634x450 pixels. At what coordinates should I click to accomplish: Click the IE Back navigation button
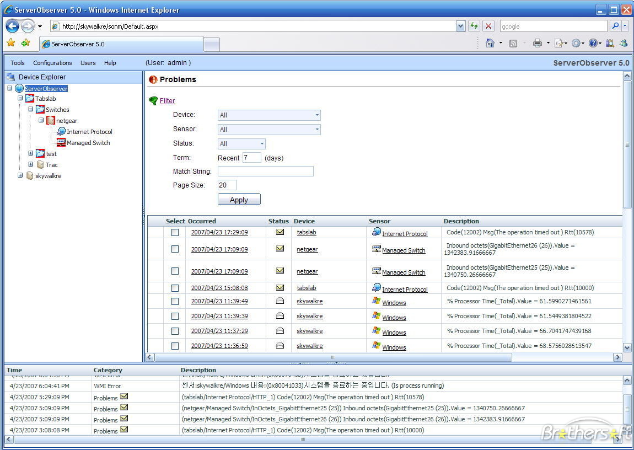click(x=13, y=26)
